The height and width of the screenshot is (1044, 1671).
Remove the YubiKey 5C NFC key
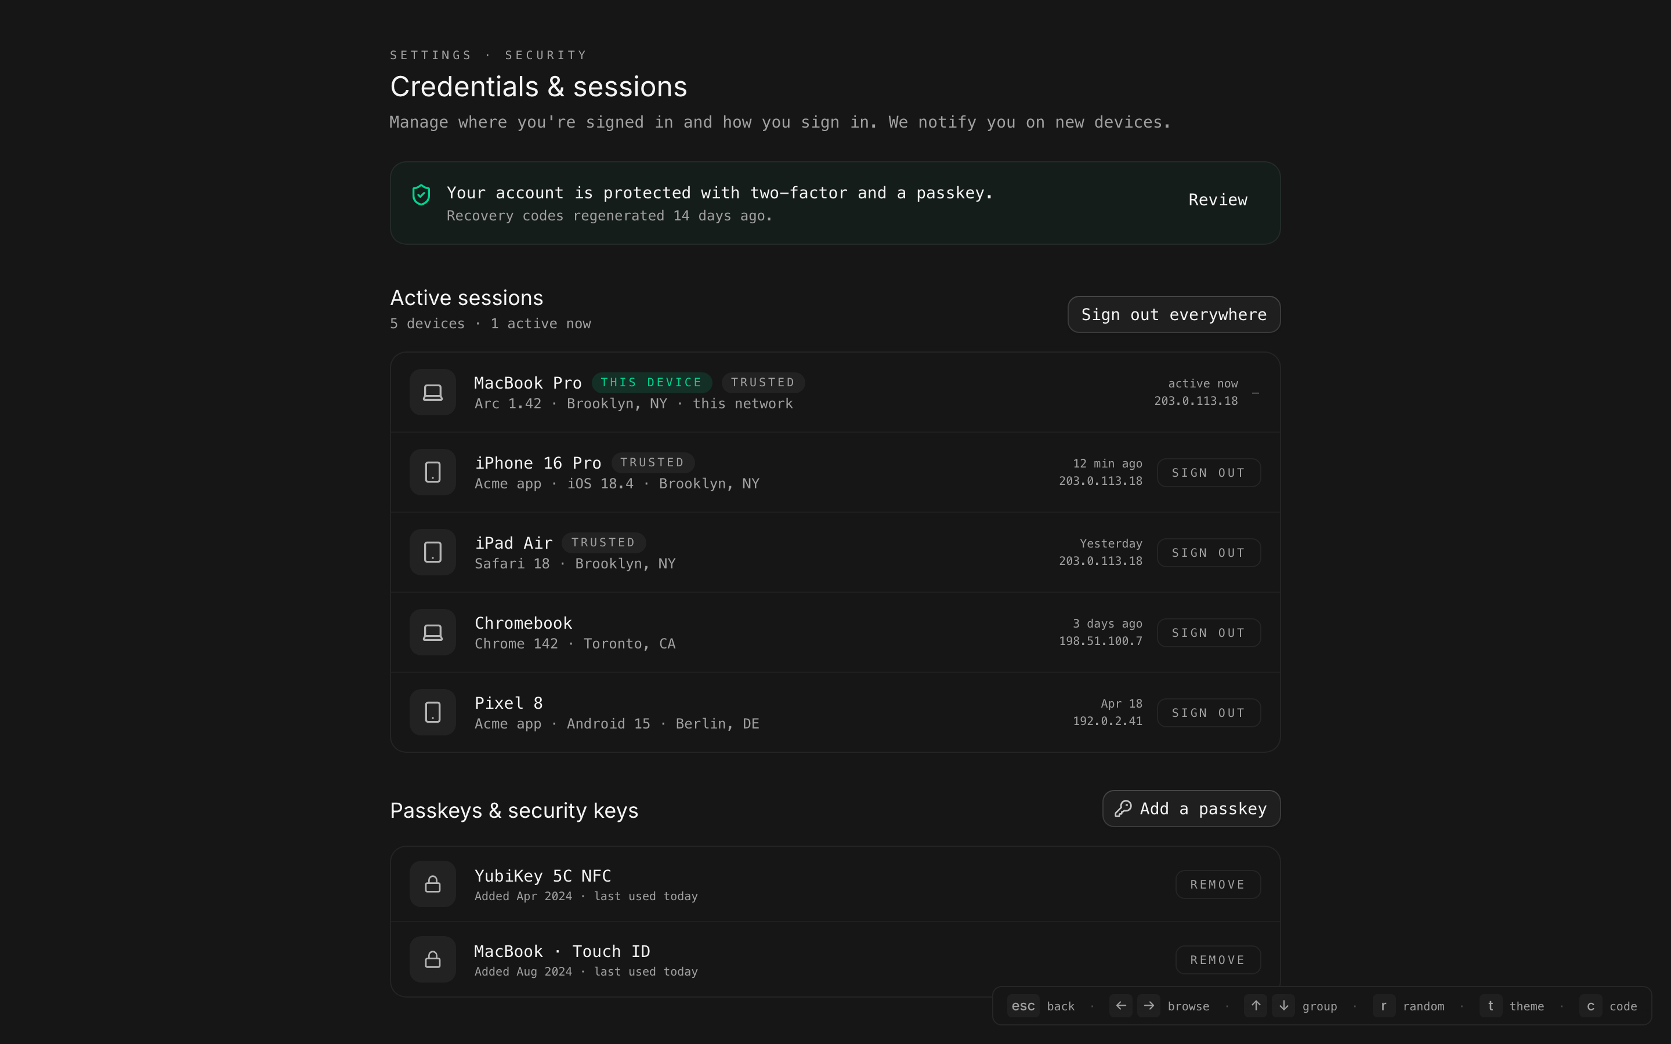point(1217,884)
